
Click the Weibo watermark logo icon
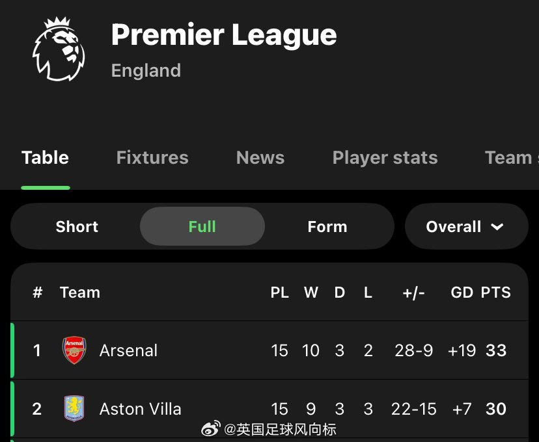coord(210,429)
